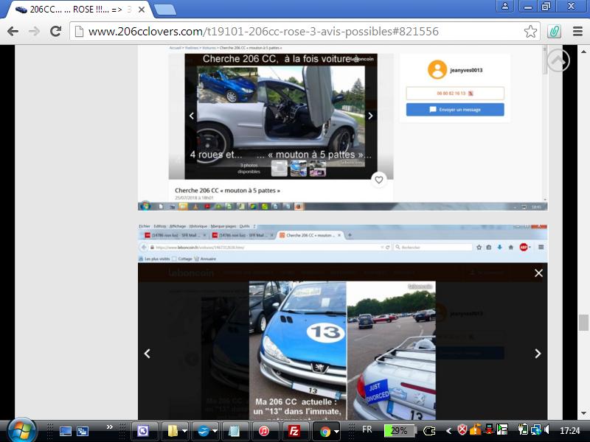Viewport: 590px width, 442px height.
Task: Expand the dropdown arrow beside the Chrome taskbar icon
Action: 336,432
